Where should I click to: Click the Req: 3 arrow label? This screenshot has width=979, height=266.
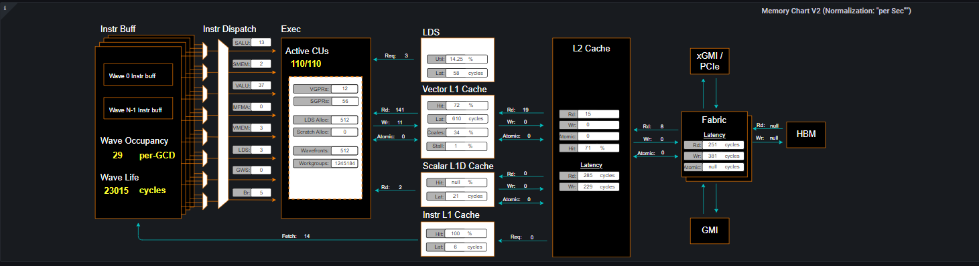coord(396,55)
